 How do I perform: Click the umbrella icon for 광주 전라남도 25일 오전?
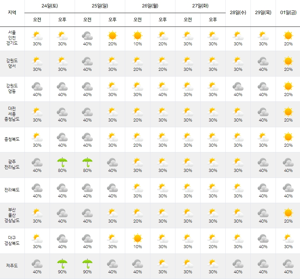(x=87, y=162)
